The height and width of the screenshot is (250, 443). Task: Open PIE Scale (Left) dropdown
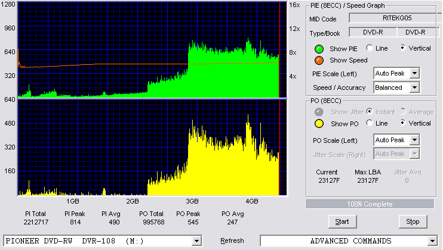click(x=414, y=73)
